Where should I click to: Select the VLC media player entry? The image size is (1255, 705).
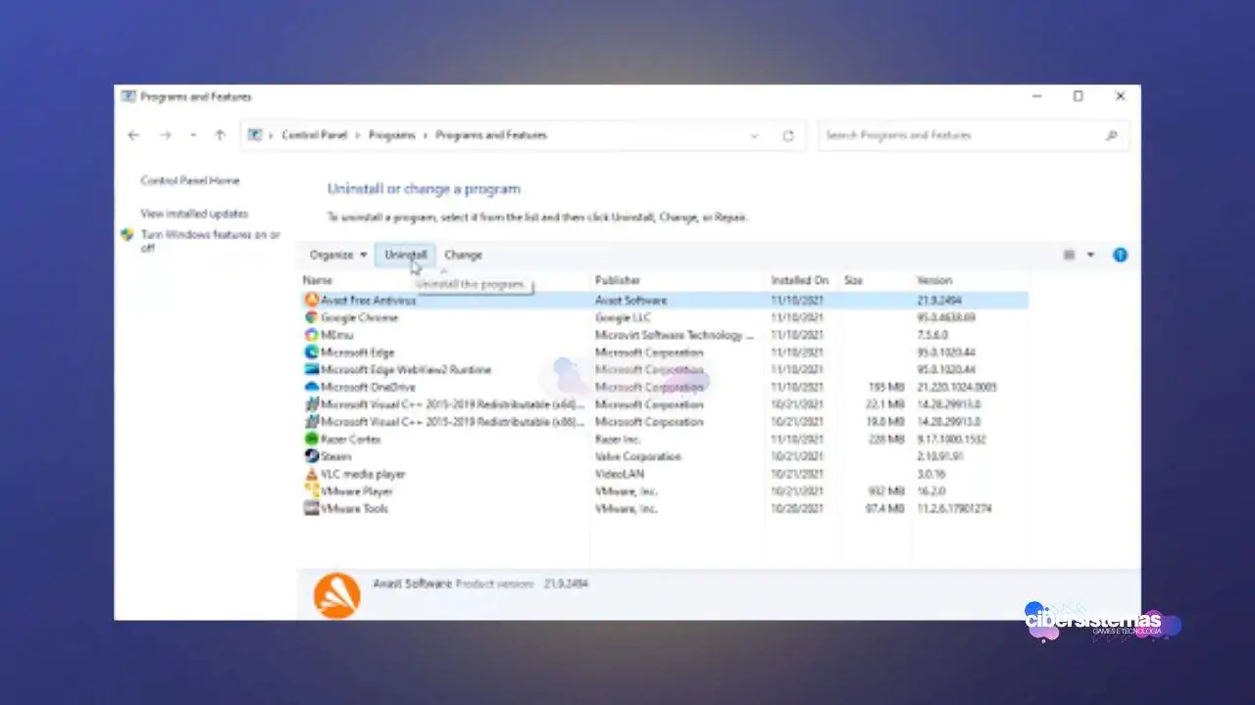(x=665, y=474)
